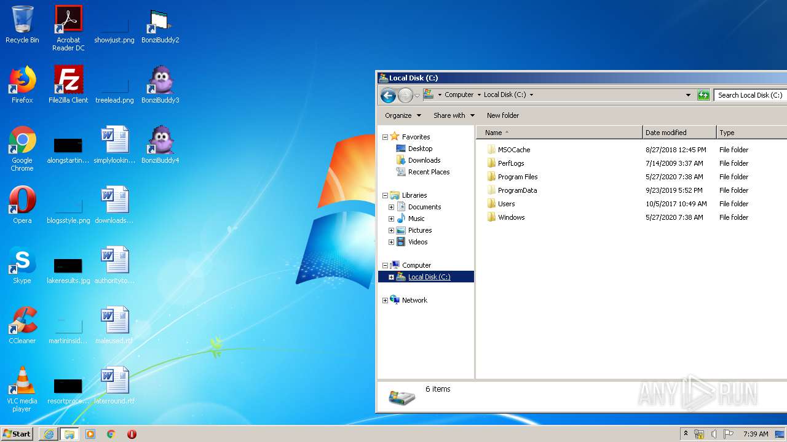Expand the Pictures library node
This screenshot has width=787, height=442.
coord(391,230)
